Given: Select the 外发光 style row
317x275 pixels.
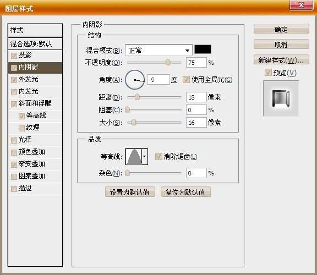Looking at the screenshot, I should click(35, 80).
